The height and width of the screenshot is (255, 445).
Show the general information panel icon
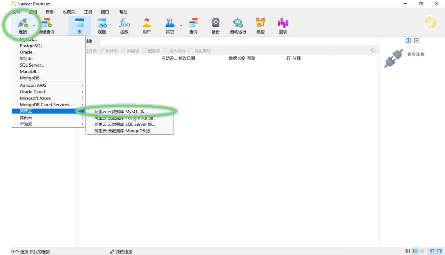click(408, 41)
